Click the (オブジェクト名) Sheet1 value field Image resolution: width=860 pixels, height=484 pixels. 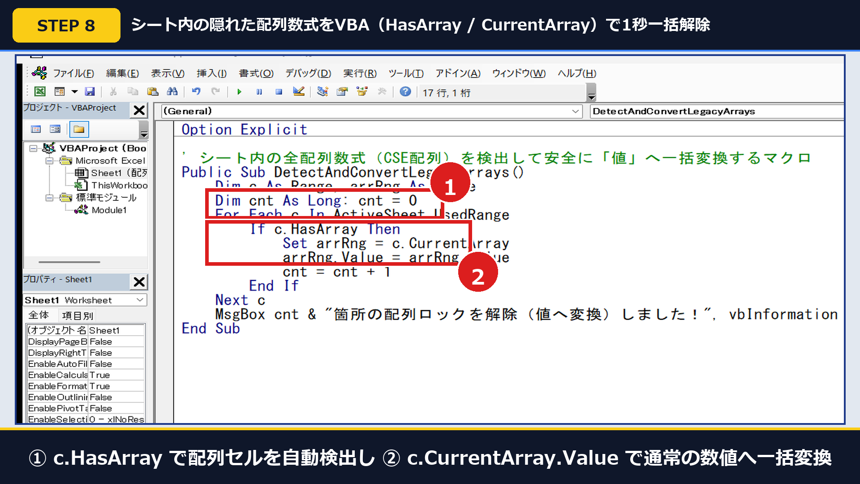click(x=116, y=330)
